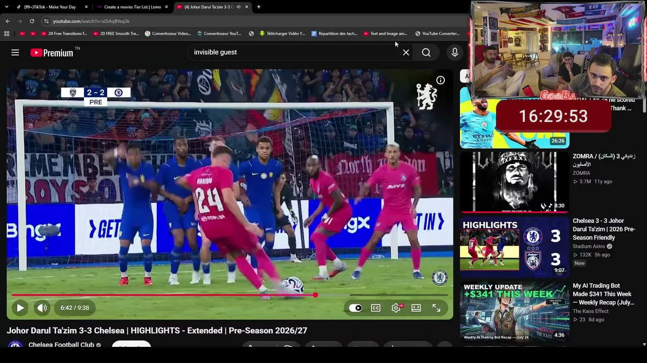Switch to Create a movies Tier List tab
Screen dimensions: 647x363
pos(132,7)
